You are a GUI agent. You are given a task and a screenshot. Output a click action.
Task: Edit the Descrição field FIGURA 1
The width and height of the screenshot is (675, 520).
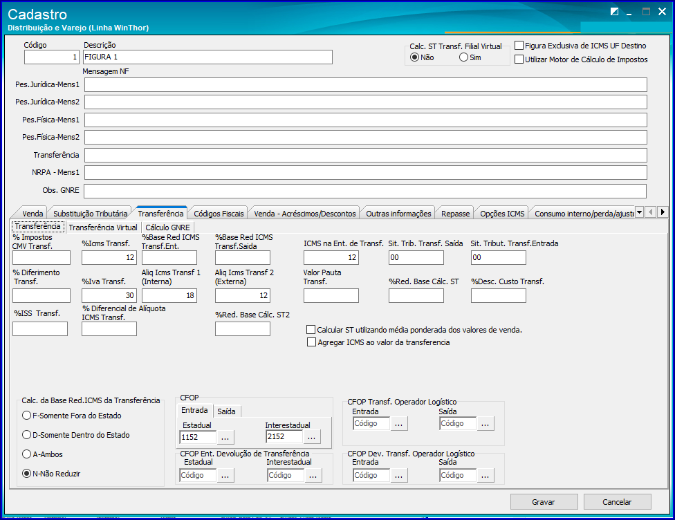(x=207, y=57)
